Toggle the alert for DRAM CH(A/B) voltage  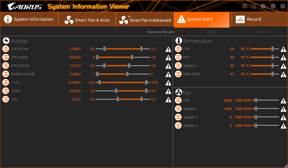pos(168,74)
